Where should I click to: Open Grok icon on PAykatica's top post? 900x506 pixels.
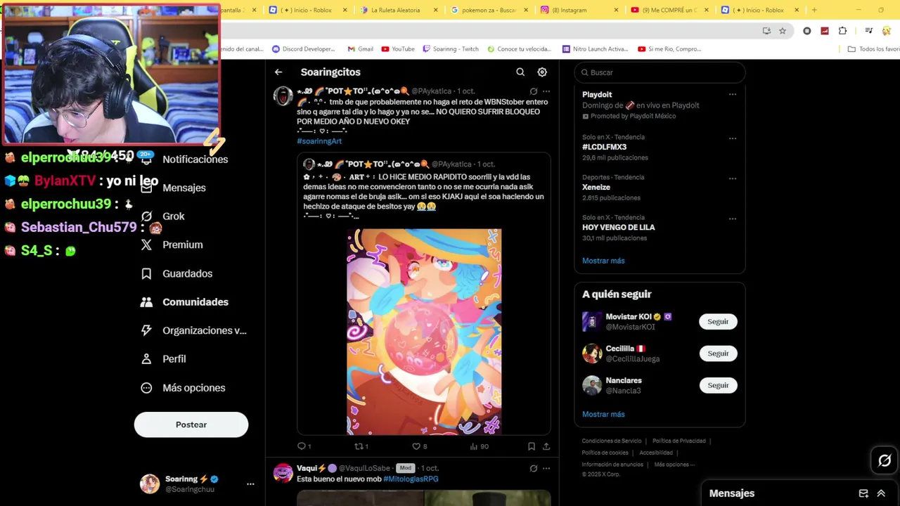click(x=534, y=91)
